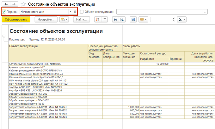Uncheck the Период checkbox
This screenshot has height=129, width=215.
(4, 12)
